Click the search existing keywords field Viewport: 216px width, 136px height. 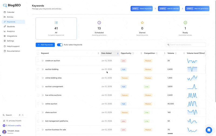[186, 45]
